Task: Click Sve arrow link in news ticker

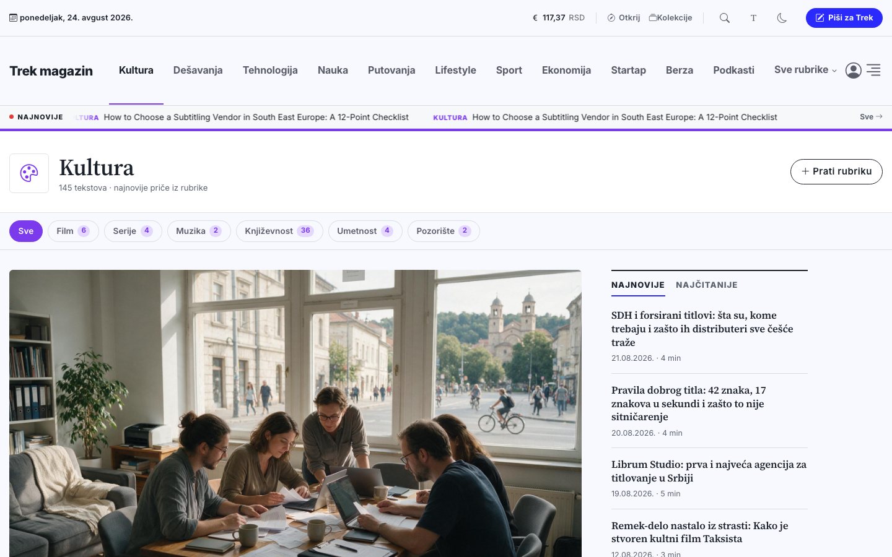Action: tap(871, 117)
